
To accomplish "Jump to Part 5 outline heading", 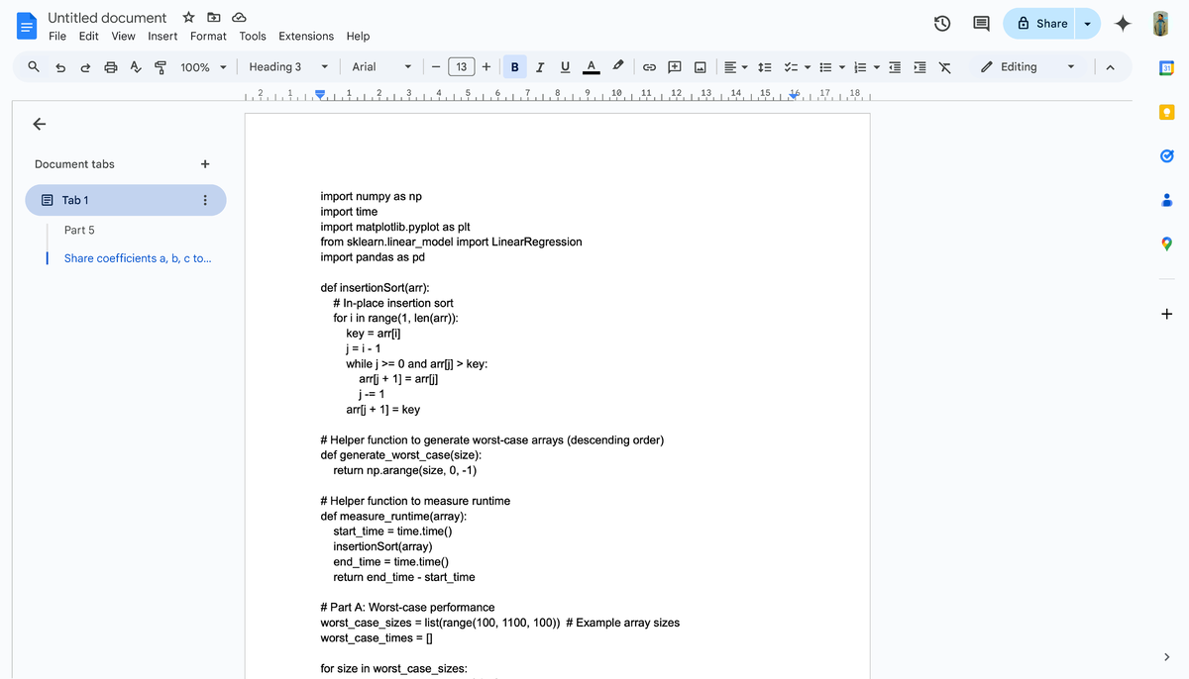I will coord(79,230).
